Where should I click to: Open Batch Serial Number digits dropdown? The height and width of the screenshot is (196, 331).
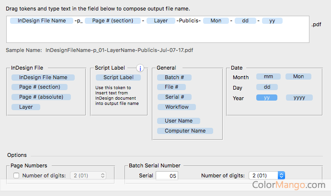[267, 175]
